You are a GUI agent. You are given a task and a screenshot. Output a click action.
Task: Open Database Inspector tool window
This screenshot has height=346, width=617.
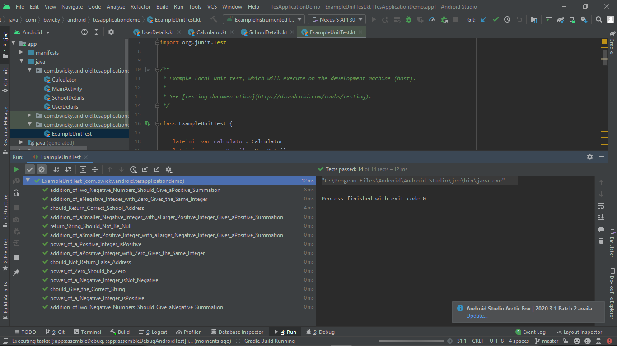(237, 332)
